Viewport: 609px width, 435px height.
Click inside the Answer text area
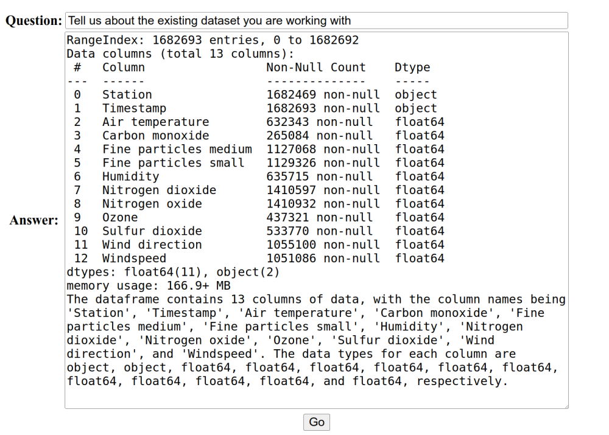click(x=316, y=395)
